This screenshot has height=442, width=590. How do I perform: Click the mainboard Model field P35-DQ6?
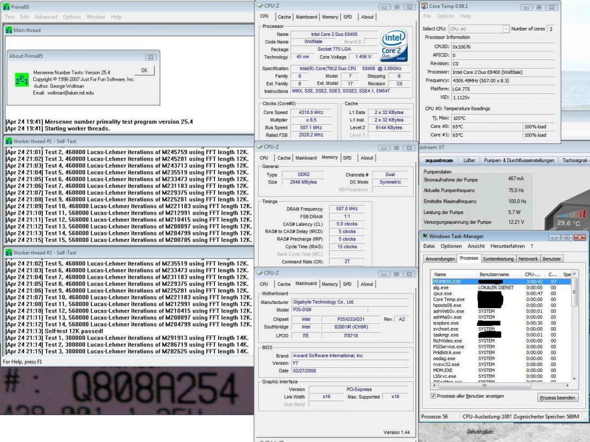(x=328, y=310)
